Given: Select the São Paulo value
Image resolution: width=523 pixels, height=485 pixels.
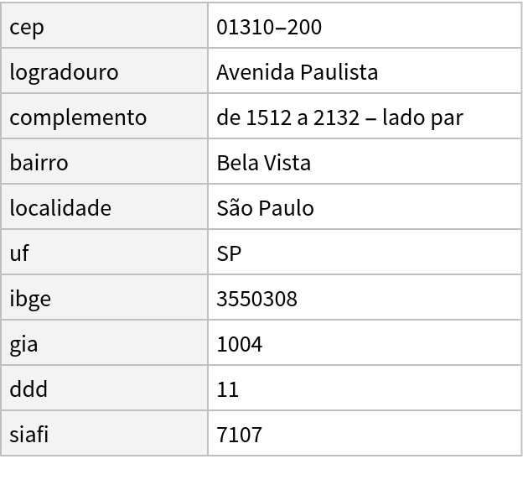Looking at the screenshot, I should pyautogui.click(x=265, y=208).
